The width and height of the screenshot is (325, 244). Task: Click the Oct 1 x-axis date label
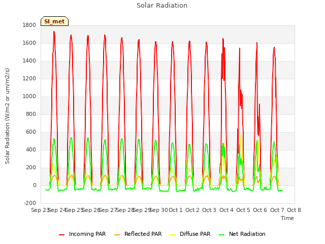point(176,210)
